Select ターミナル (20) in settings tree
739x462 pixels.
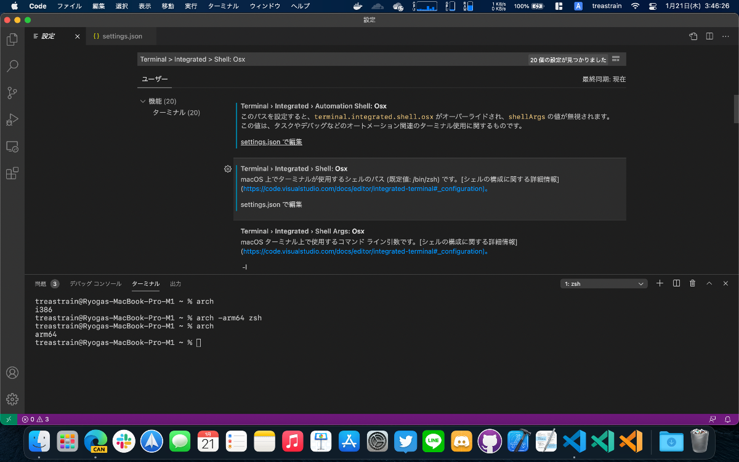point(176,113)
